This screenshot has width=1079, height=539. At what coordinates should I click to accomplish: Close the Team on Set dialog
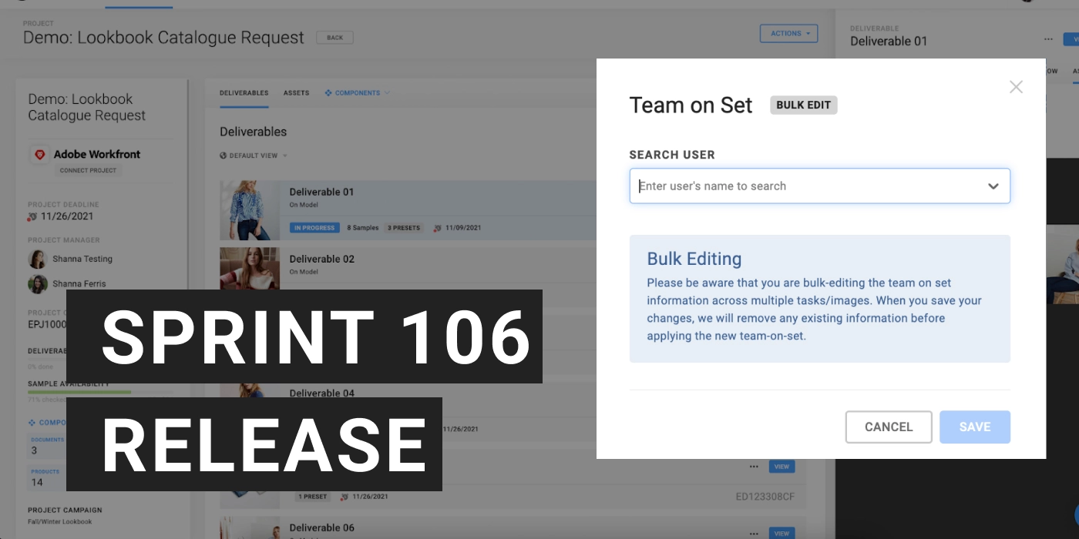[1016, 87]
